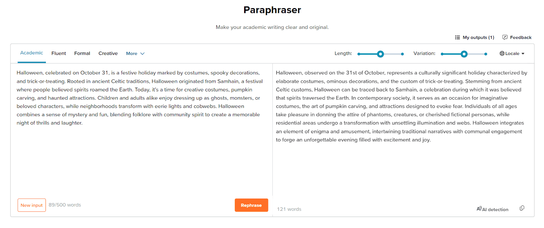The image size is (544, 228).
Task: Click the Rephrase button
Action: pos(251,205)
